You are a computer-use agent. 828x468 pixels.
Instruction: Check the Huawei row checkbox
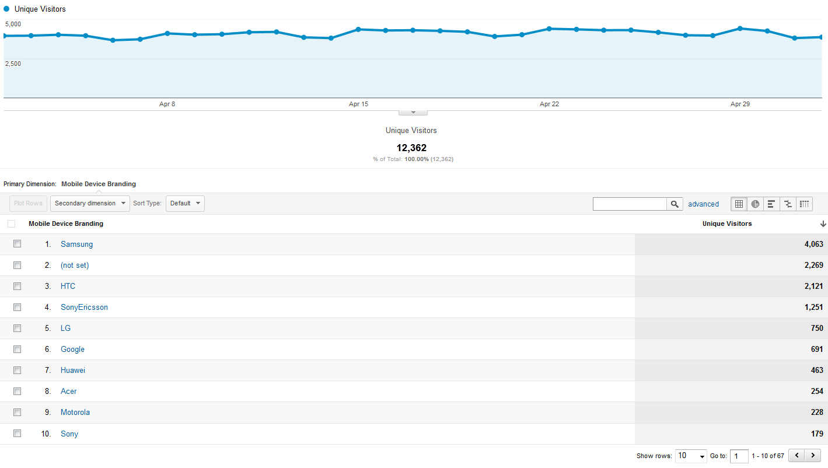(18, 370)
